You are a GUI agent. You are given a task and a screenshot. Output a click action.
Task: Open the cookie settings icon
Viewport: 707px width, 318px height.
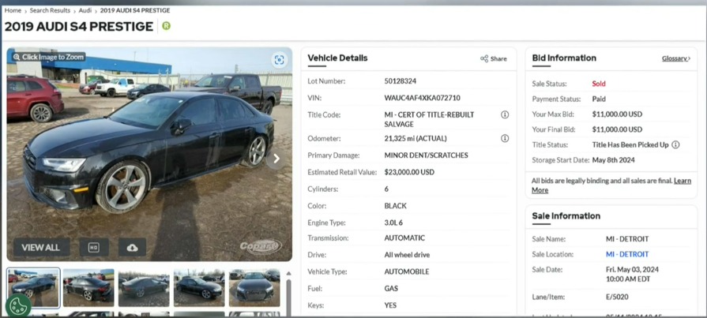coord(17,305)
